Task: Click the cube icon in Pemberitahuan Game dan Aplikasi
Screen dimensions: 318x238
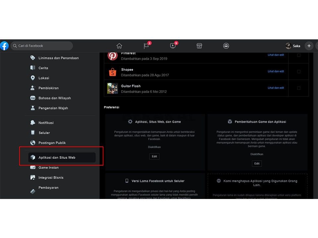Action: (x=230, y=122)
